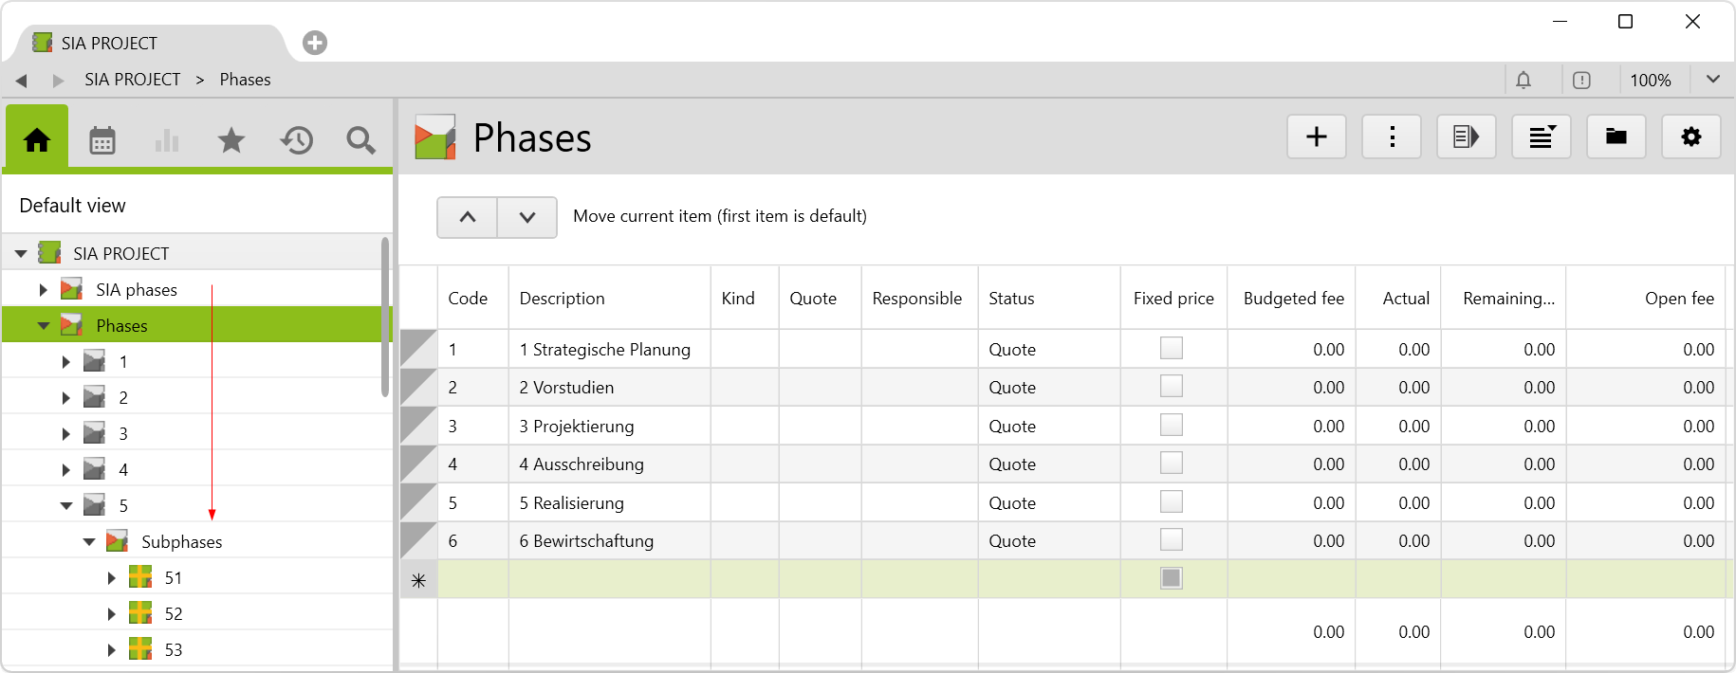Open the history clock icon
Viewport: 1736px width, 673px height.
click(x=296, y=140)
